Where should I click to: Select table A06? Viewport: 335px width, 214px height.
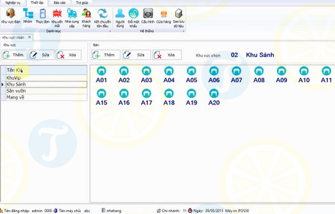[x=214, y=75]
